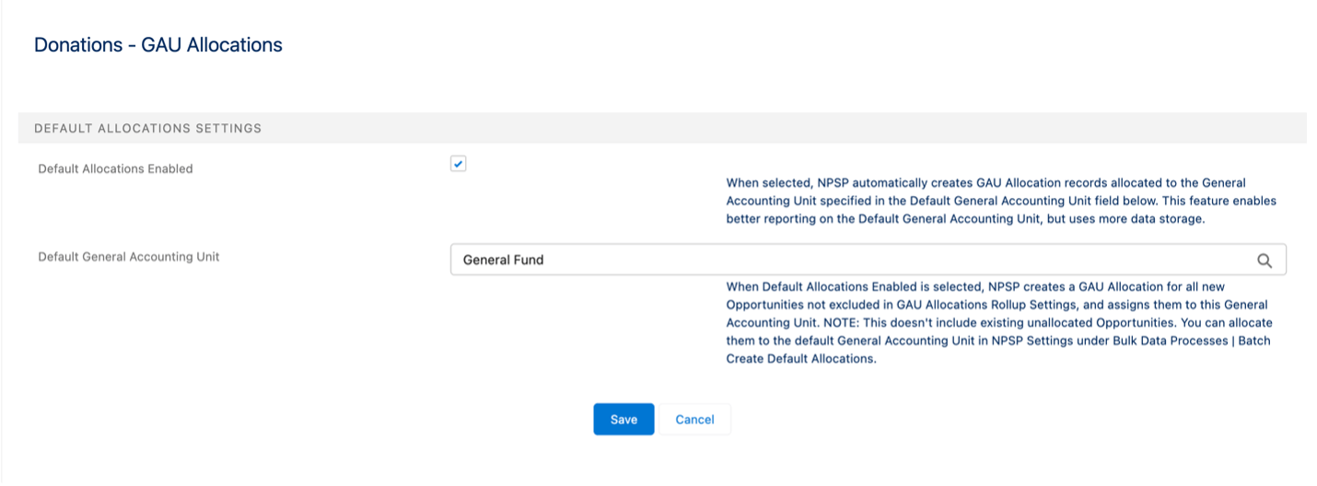Click 'Create Default Allocations.' at help text end
Viewport: 1317px width, 486px height.
(801, 359)
